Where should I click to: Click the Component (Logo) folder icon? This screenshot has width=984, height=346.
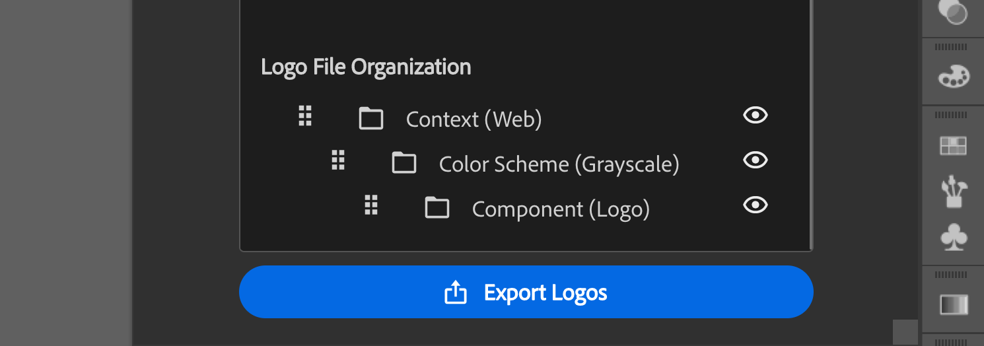(437, 208)
